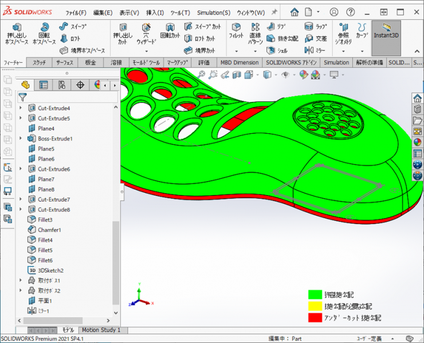Click the feature tree filter icon
Image resolution: width=424 pixels, height=343 pixels.
tap(23, 97)
